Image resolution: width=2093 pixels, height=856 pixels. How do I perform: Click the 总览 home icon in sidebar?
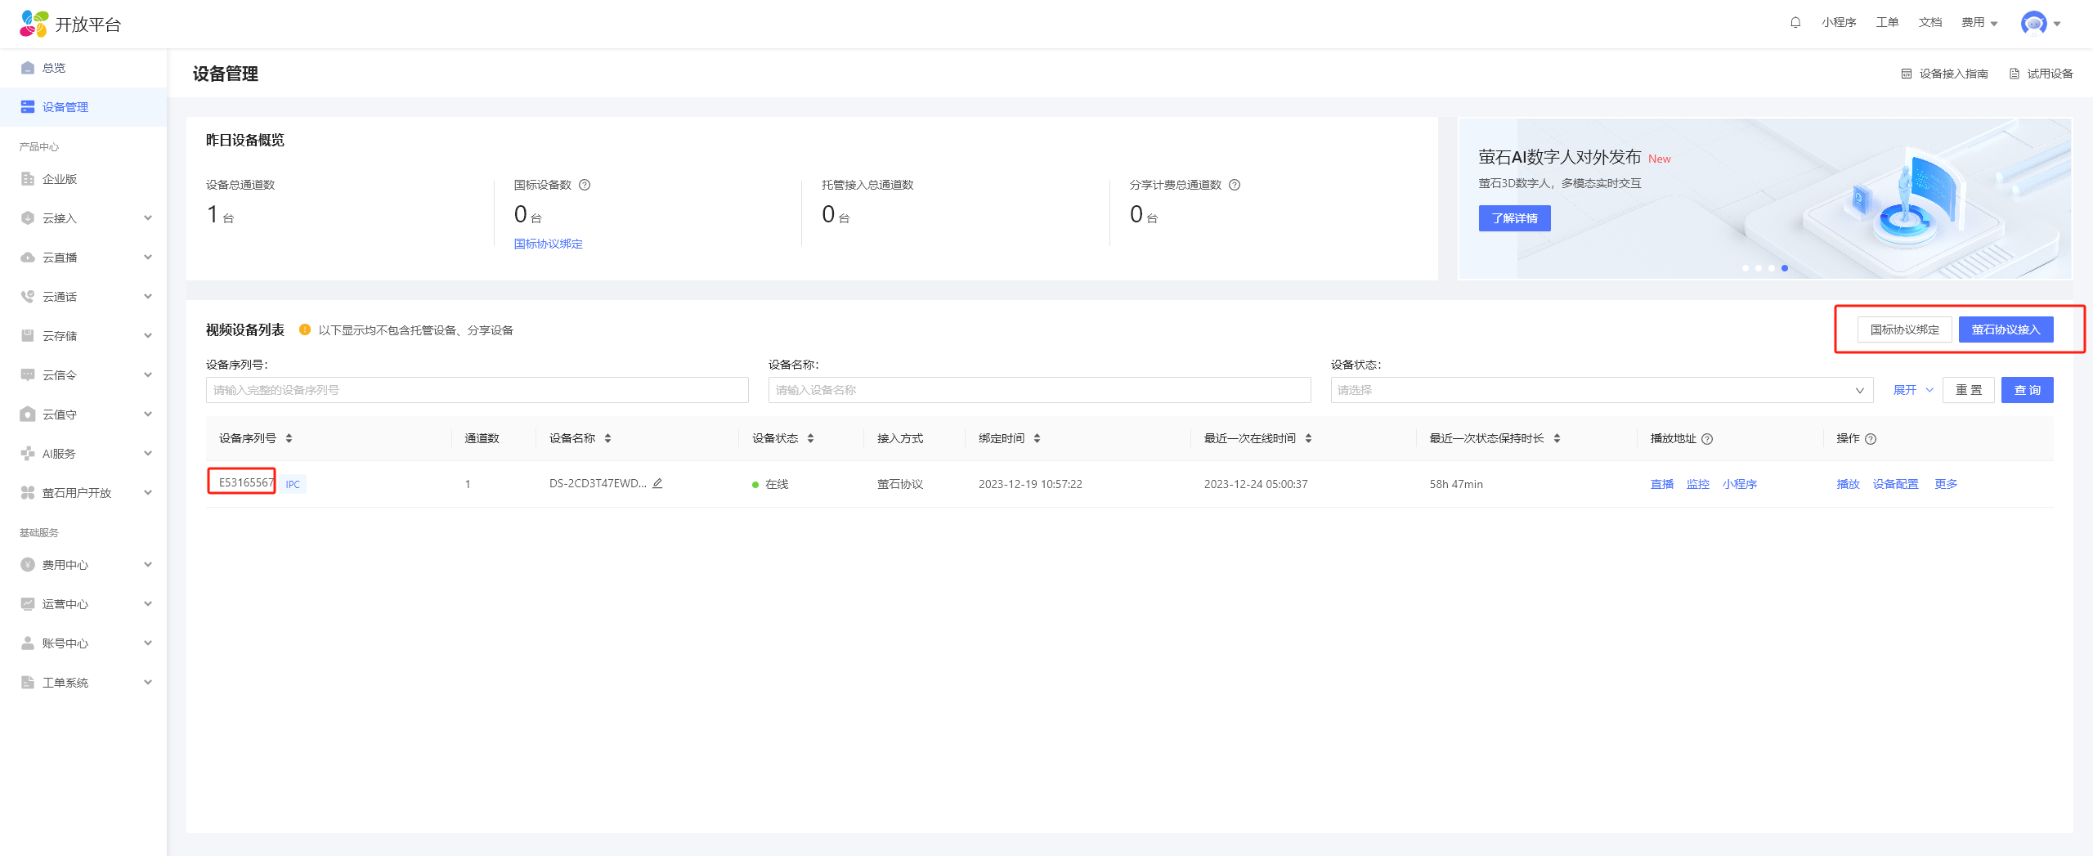(28, 68)
